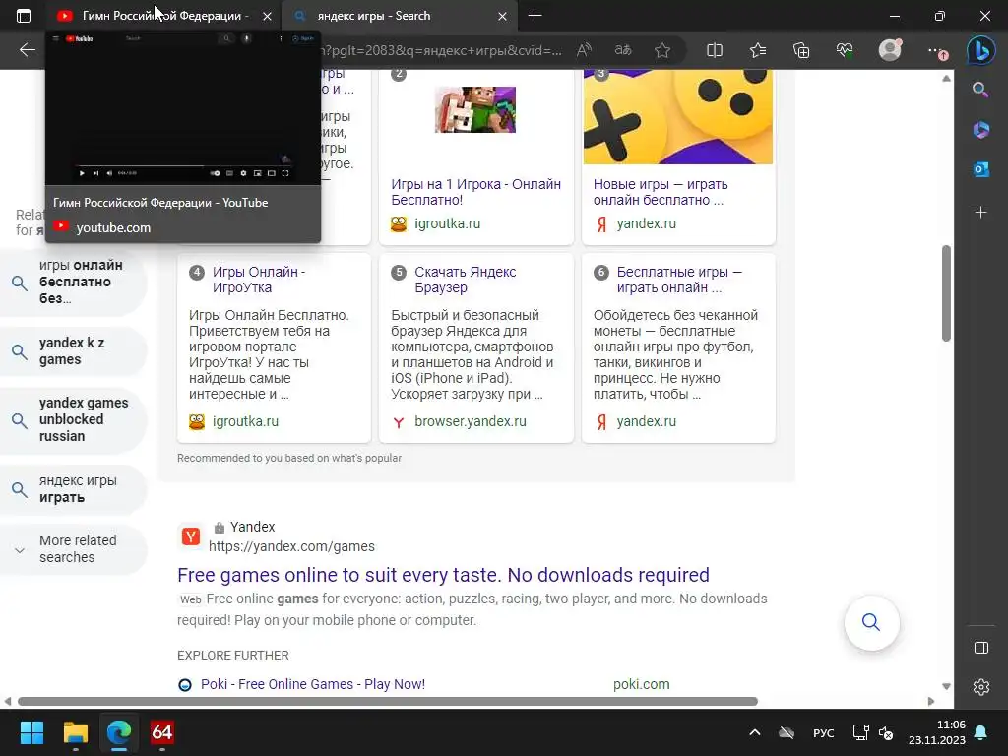The height and width of the screenshot is (756, 1008).
Task: Click the Minecraft game thumbnail
Action: coord(475,109)
